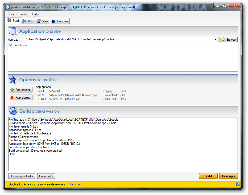
Task: Click the document icon on View tab
Action: [39, 21]
